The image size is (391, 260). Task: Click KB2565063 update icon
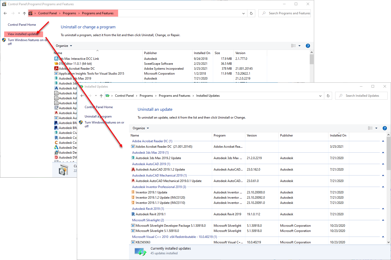[133, 242]
